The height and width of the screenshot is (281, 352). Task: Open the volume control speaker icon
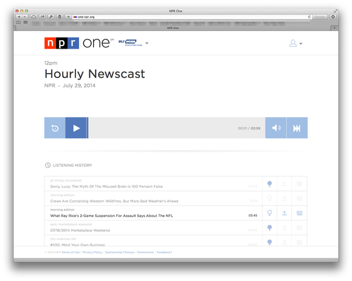coord(276,128)
